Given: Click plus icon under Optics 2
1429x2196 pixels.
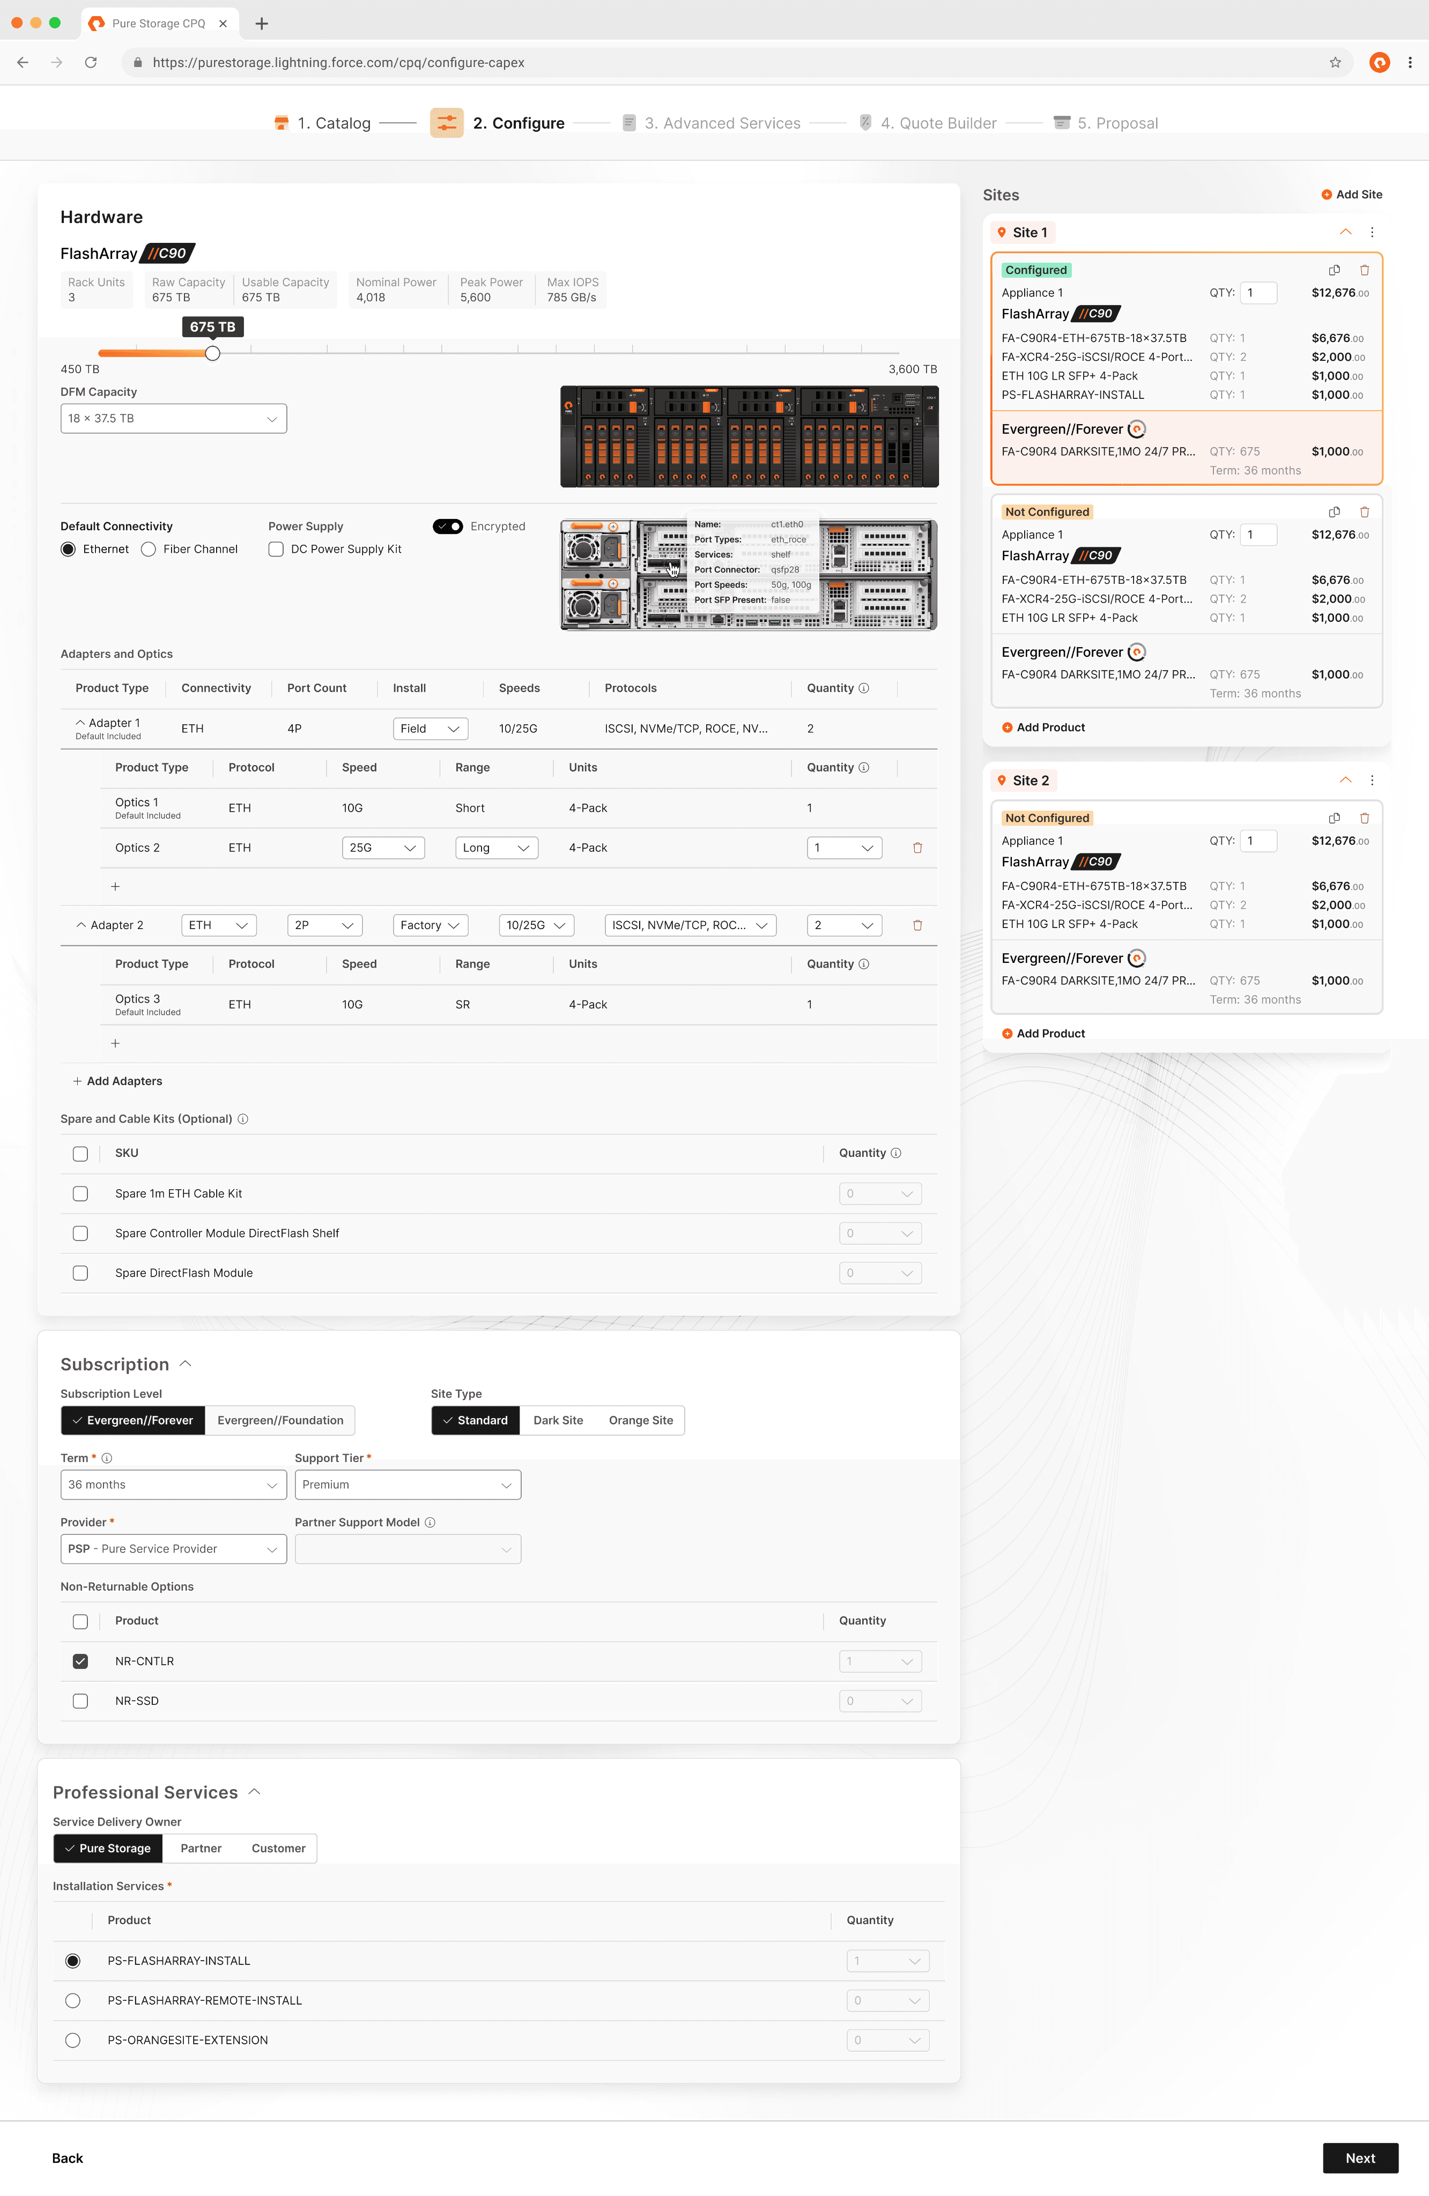Looking at the screenshot, I should [x=115, y=886].
